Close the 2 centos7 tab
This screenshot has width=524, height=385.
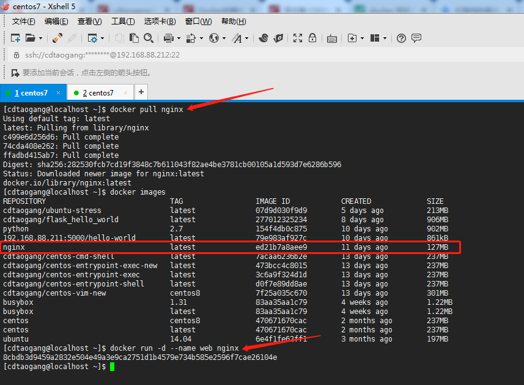[126, 92]
